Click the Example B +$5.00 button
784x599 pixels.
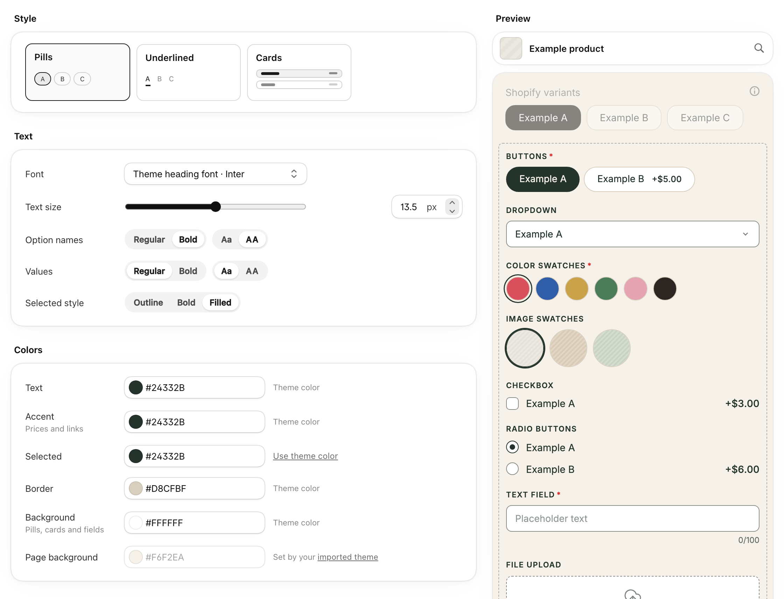[639, 179]
